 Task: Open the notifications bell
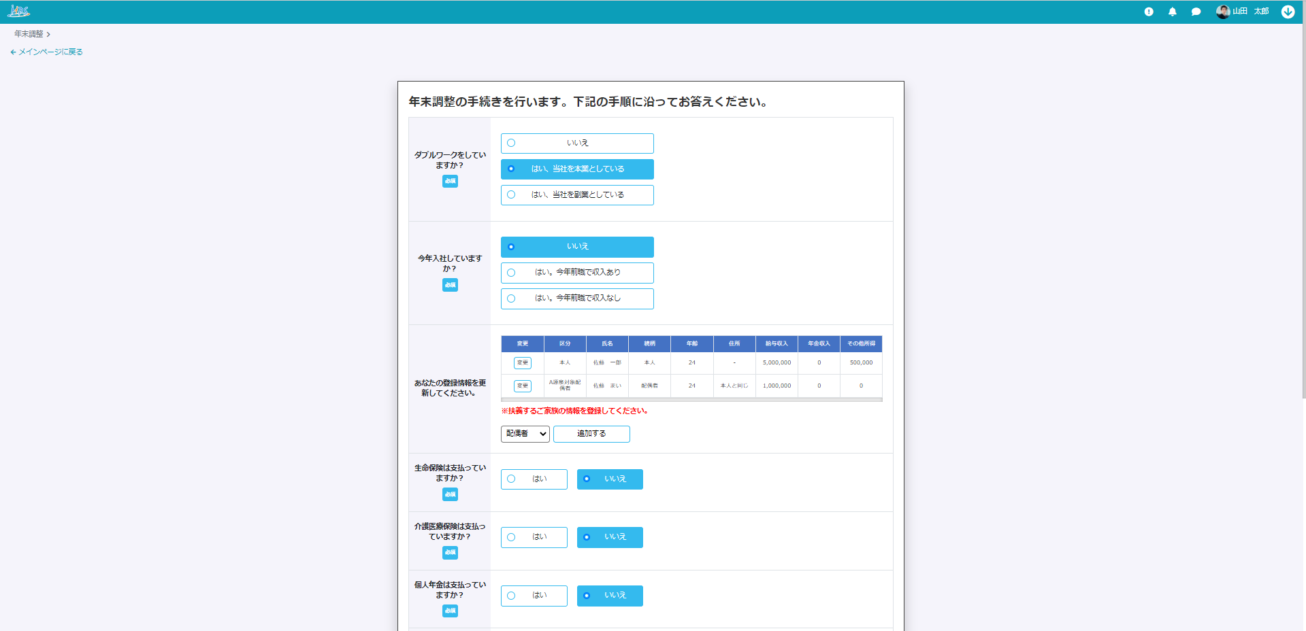pyautogui.click(x=1172, y=12)
